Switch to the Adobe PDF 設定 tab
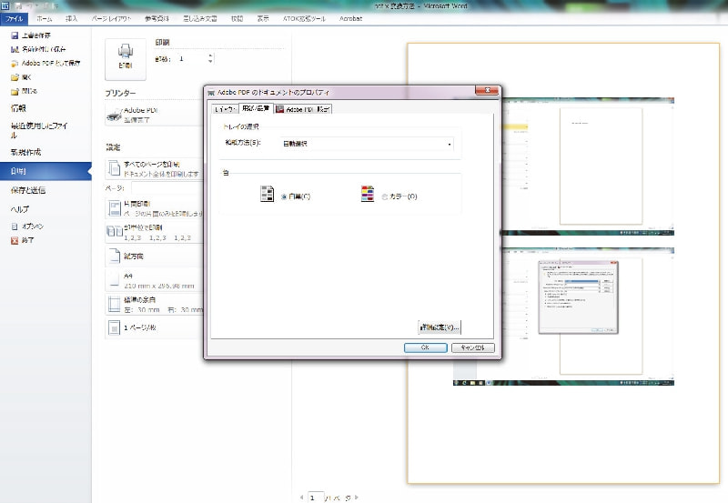 click(303, 109)
